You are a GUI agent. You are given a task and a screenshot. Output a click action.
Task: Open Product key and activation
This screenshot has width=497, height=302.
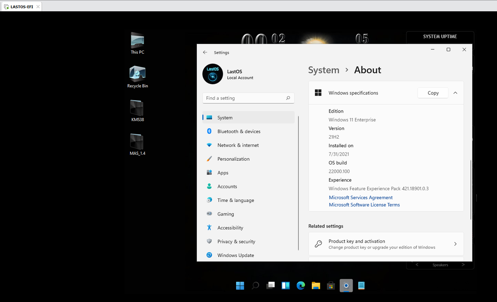point(386,244)
